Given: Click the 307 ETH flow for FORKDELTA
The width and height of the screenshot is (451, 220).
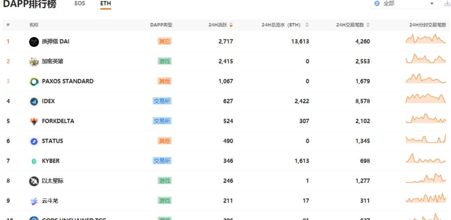Looking at the screenshot, I should pyautogui.click(x=304, y=121).
